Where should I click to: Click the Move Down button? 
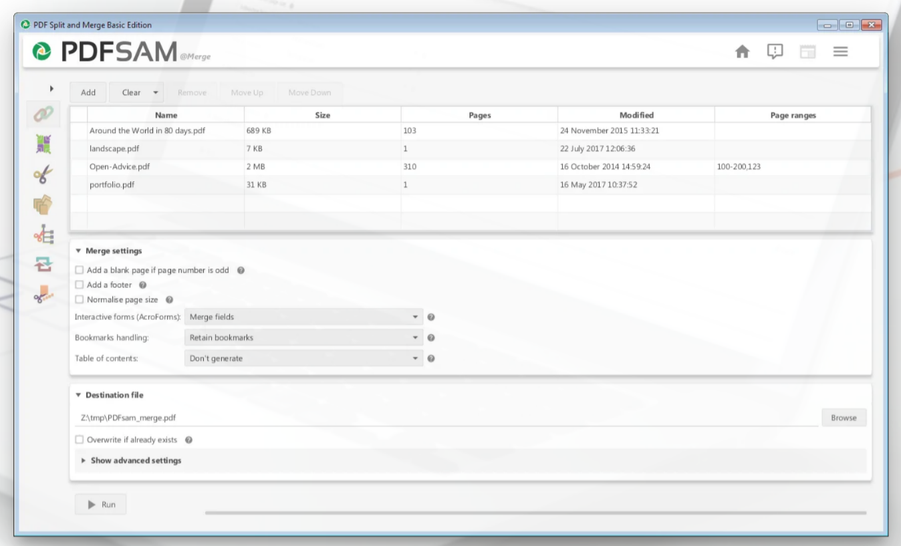[x=310, y=93]
